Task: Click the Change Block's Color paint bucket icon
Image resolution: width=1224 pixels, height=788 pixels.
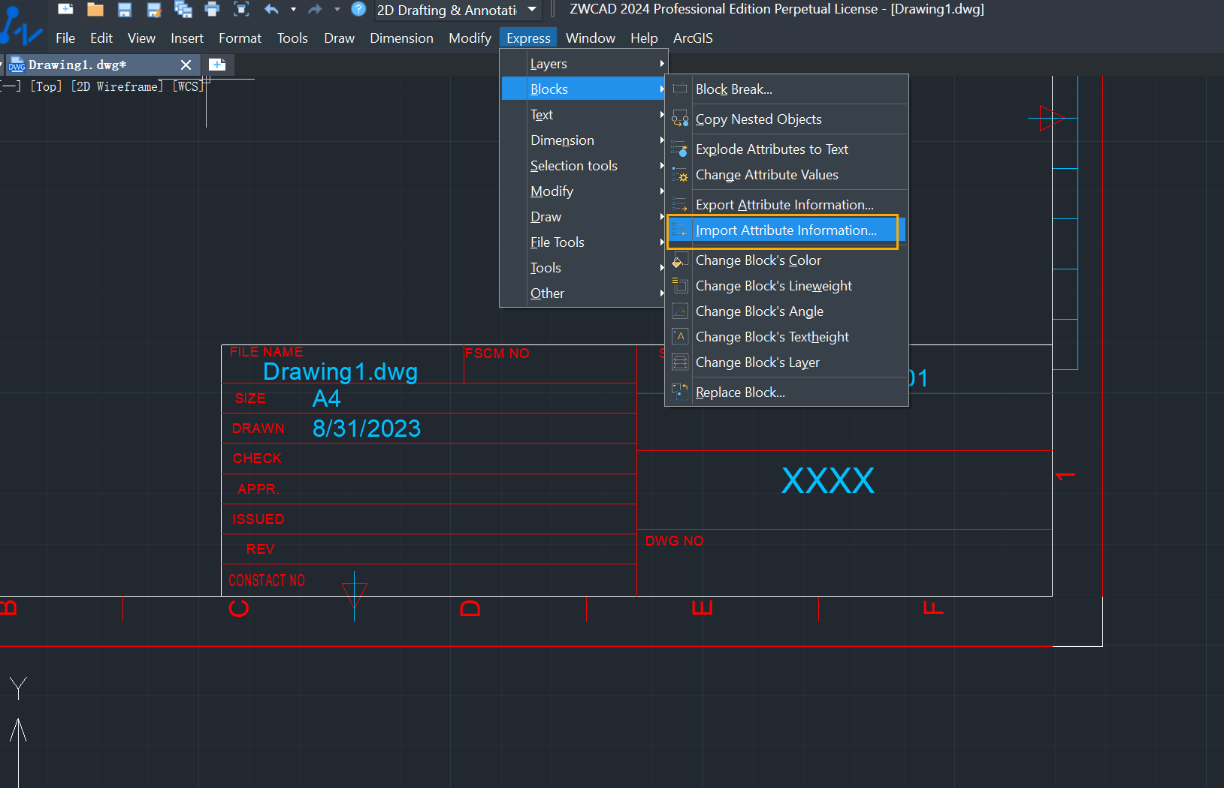Action: pyautogui.click(x=680, y=260)
